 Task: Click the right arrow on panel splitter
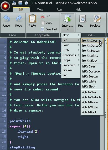coord(106,43)
